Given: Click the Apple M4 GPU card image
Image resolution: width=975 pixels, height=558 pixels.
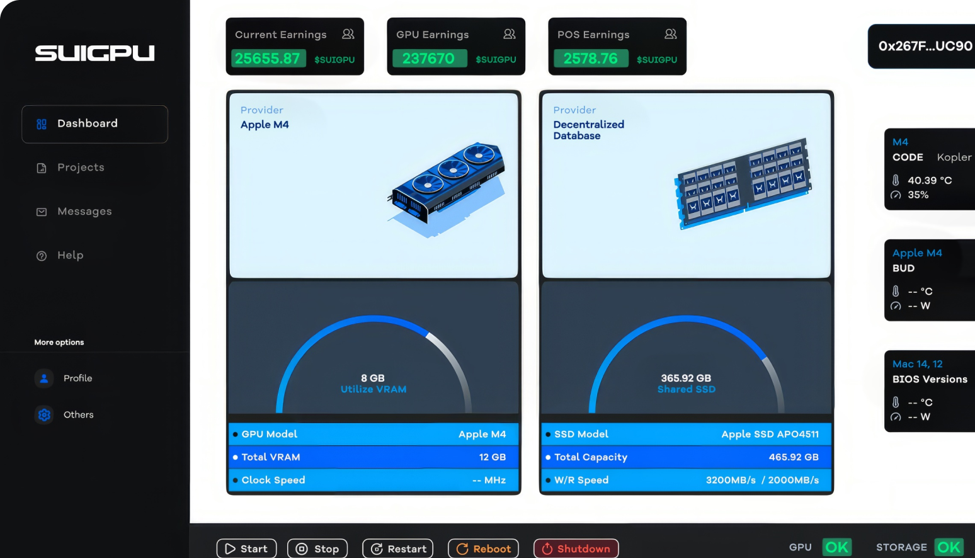Looking at the screenshot, I should 448,190.
